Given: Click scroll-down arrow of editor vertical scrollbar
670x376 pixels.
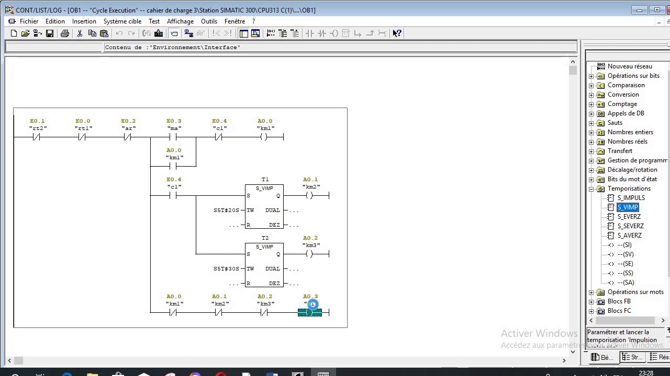Looking at the screenshot, I should point(573,352).
